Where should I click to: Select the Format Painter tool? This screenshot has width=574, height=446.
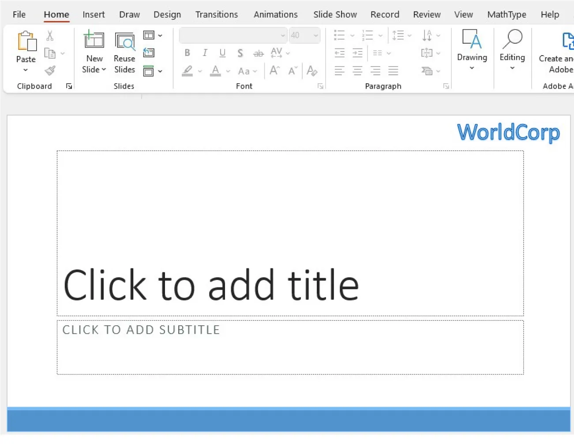[50, 70]
